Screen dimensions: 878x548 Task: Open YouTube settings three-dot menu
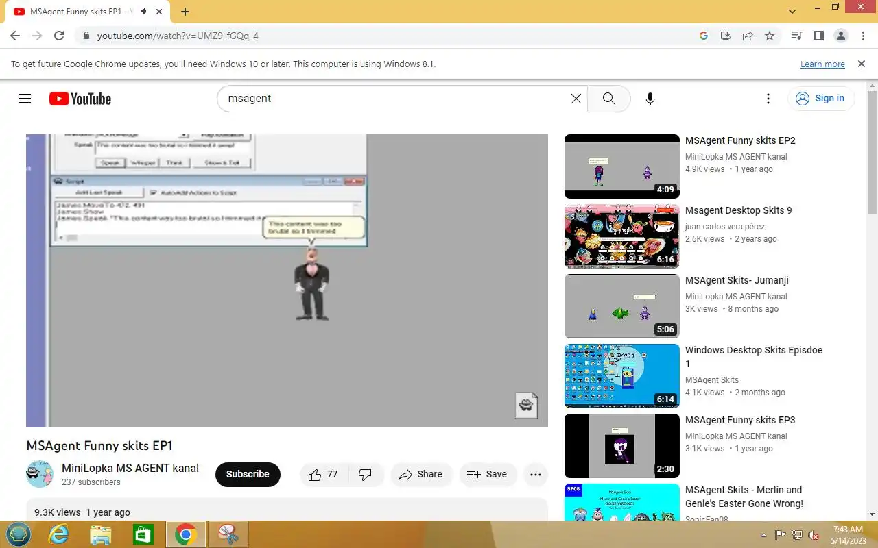click(768, 99)
